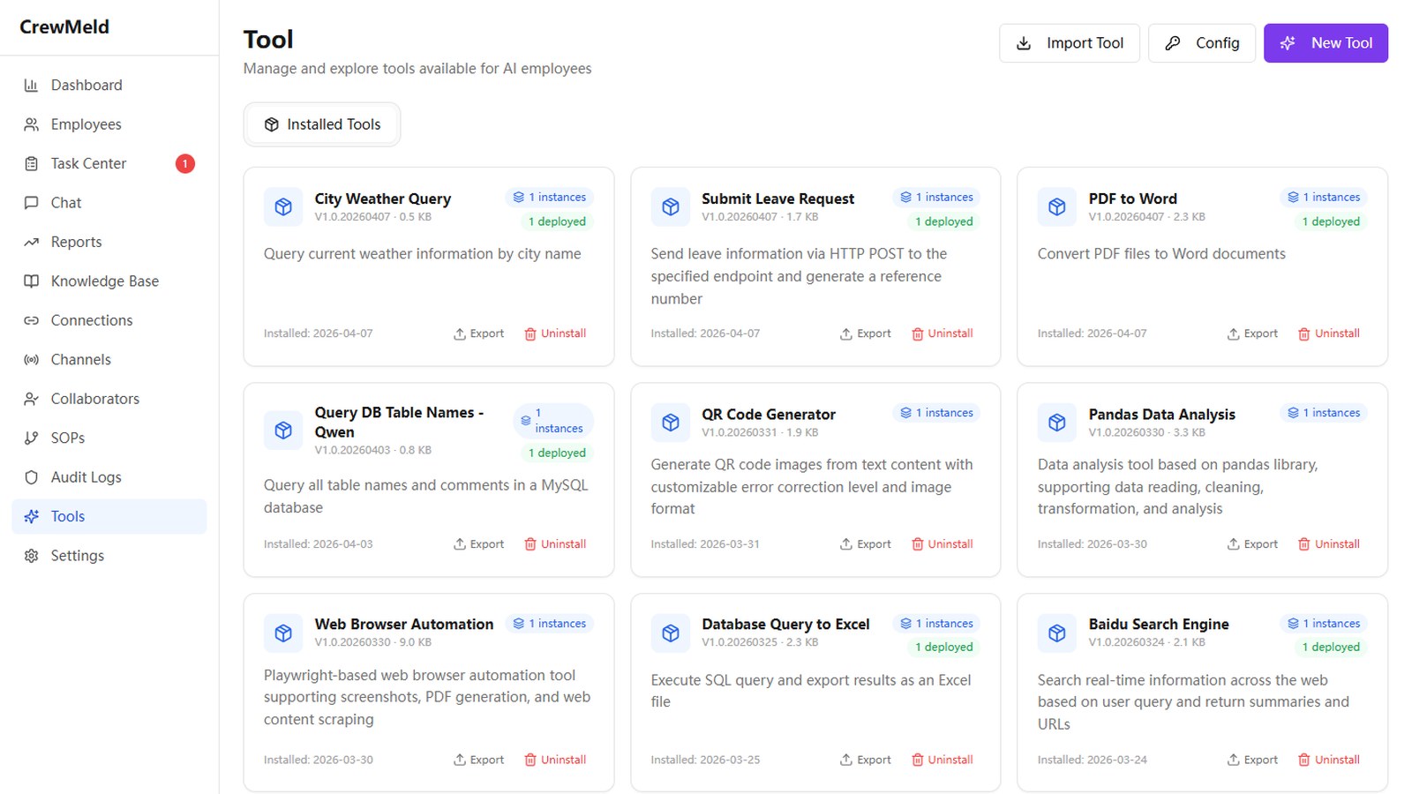Image resolution: width=1412 pixels, height=794 pixels.
Task: Click the deployed badge on PDF to Word
Action: (1332, 221)
